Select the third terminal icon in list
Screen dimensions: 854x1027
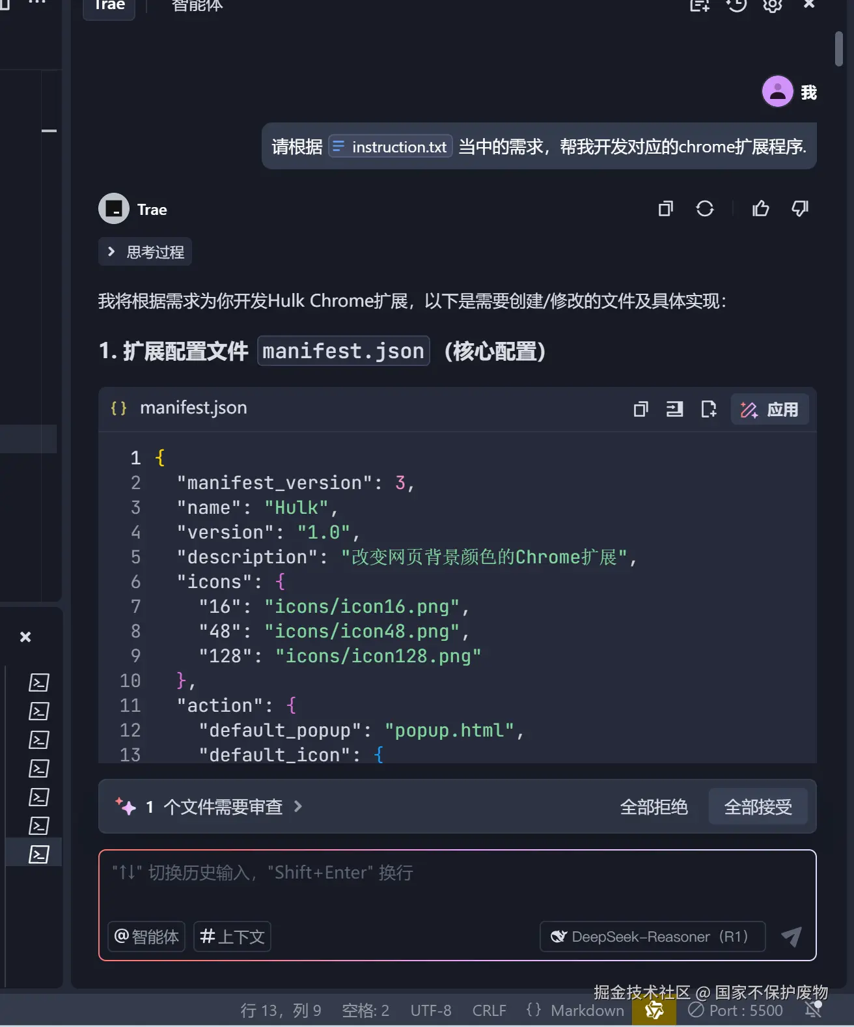tap(39, 740)
